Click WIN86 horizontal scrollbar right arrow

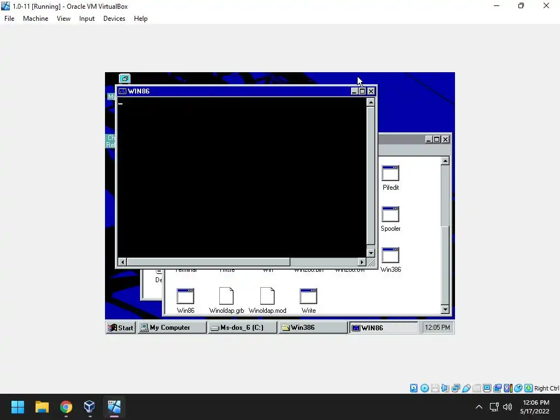pos(362,262)
